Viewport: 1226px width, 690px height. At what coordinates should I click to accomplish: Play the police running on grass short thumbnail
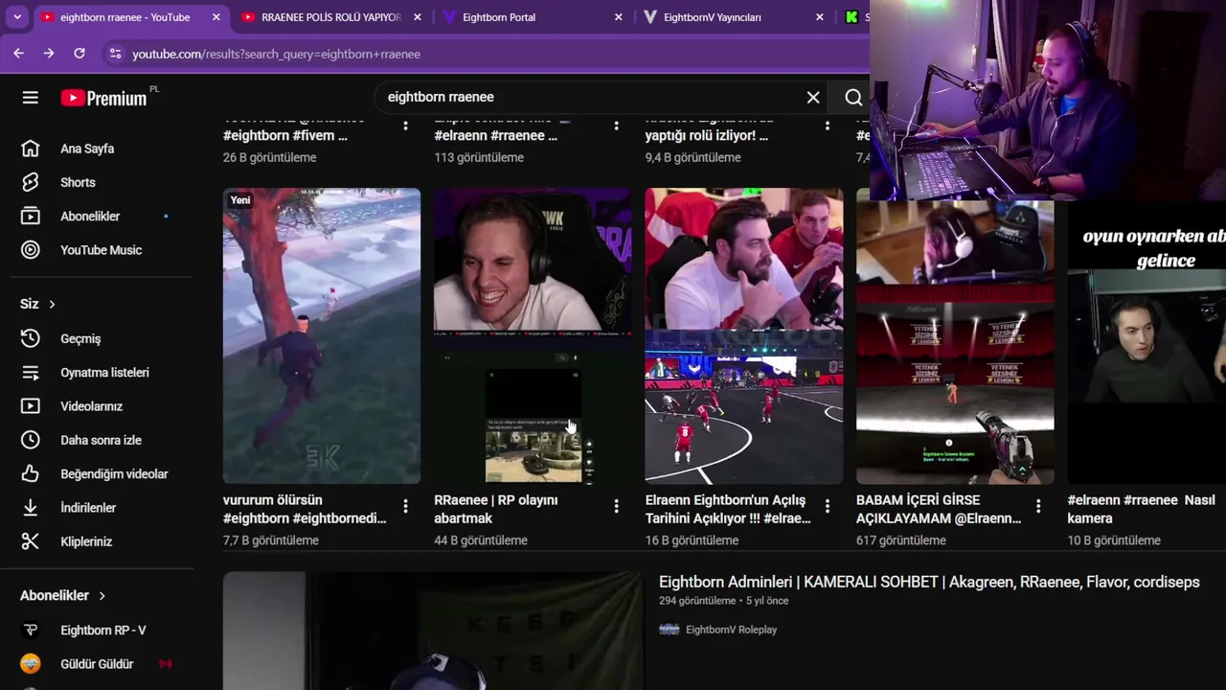pyautogui.click(x=322, y=335)
